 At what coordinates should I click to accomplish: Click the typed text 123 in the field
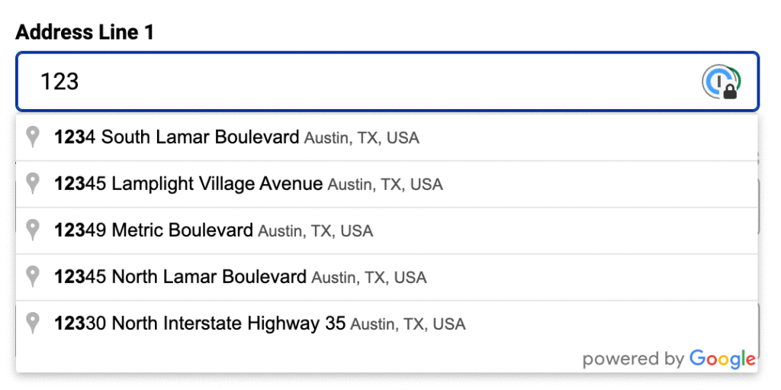59,82
